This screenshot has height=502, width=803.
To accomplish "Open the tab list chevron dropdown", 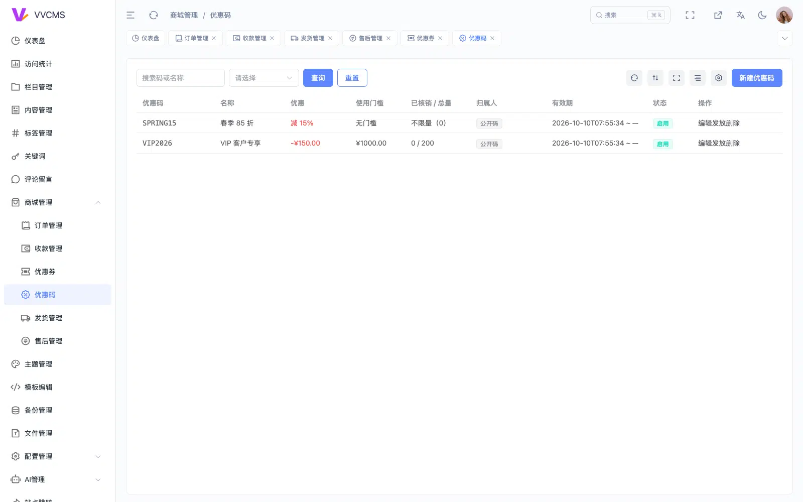I will tap(785, 38).
